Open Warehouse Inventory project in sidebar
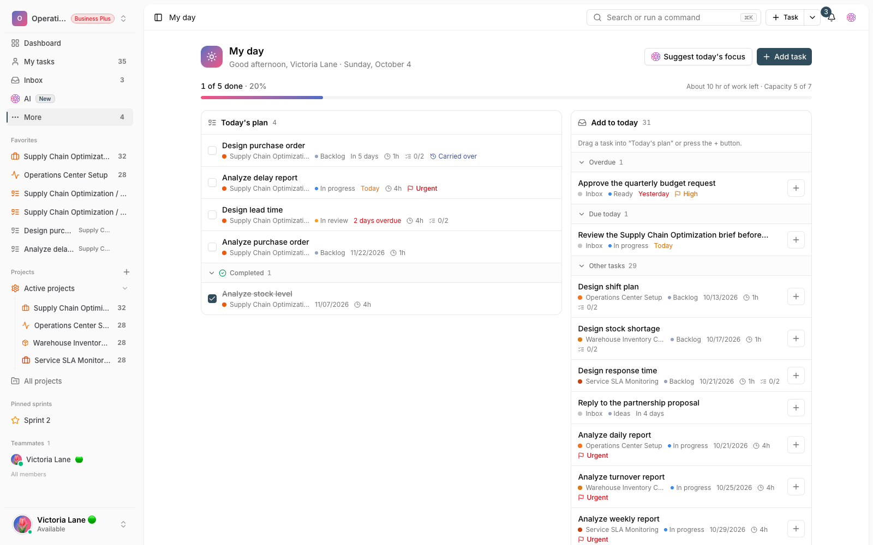 (x=75, y=343)
